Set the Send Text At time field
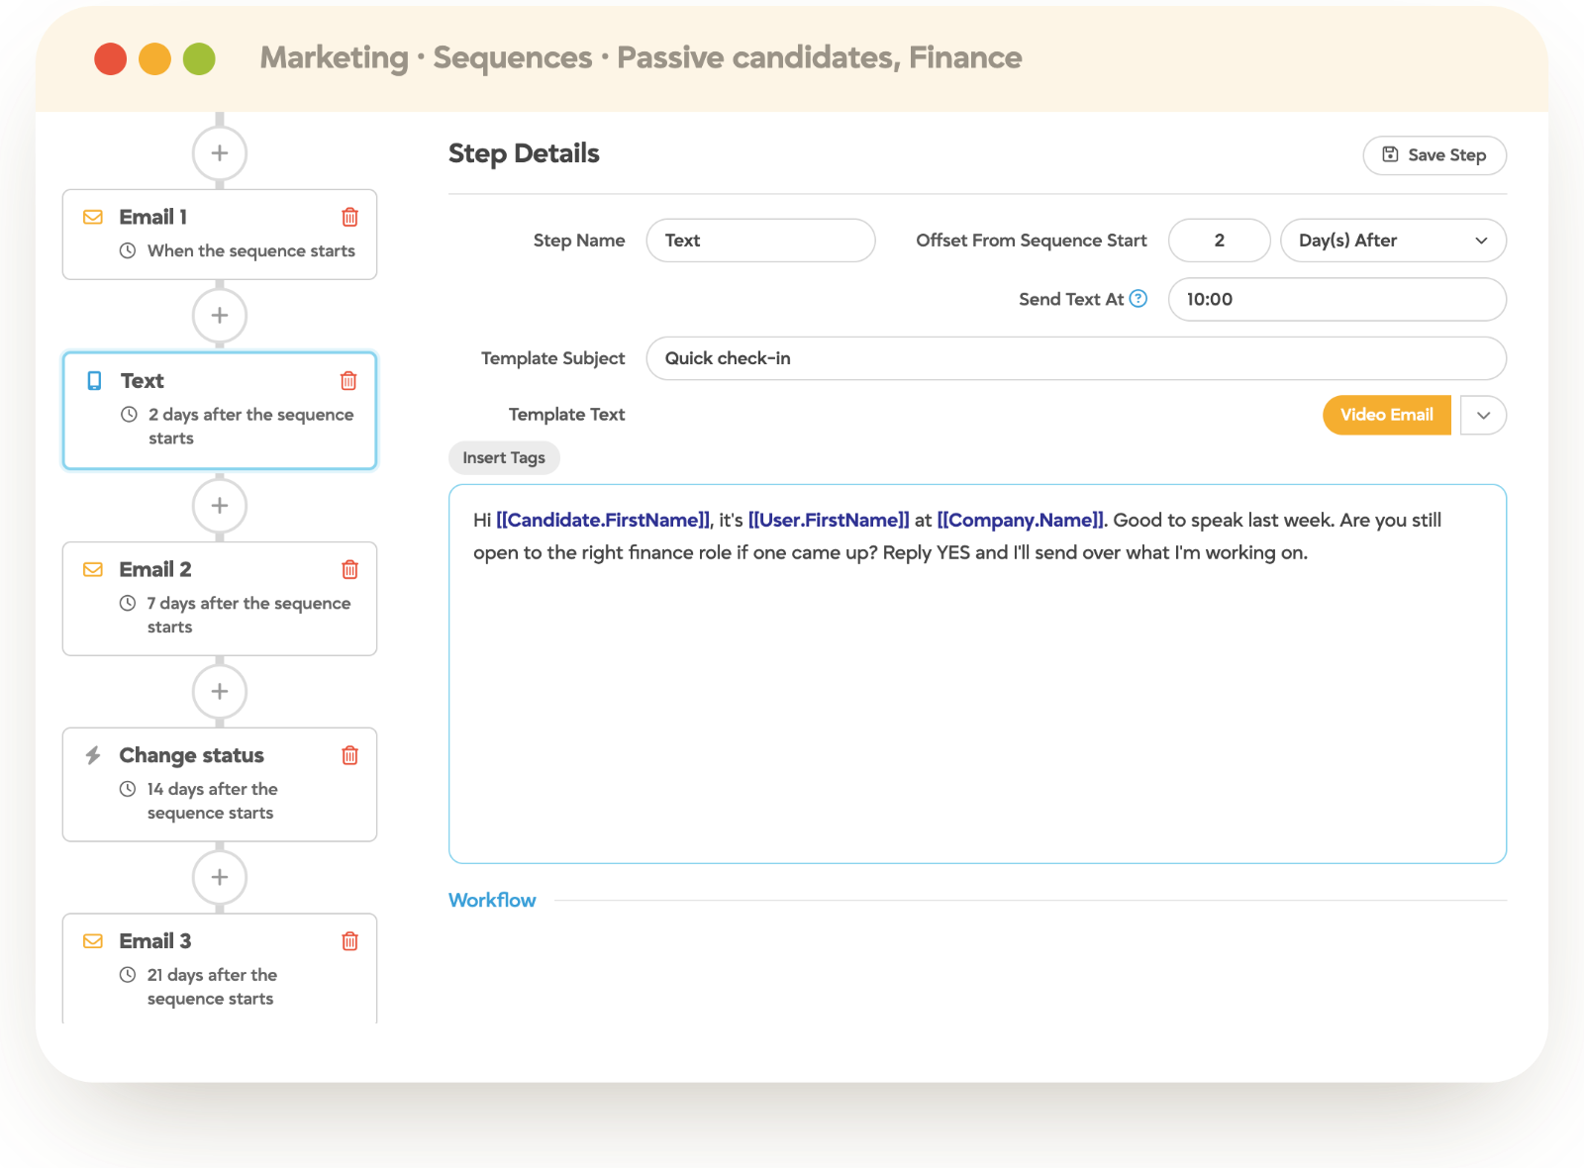The height and width of the screenshot is (1168, 1584). 1337,299
